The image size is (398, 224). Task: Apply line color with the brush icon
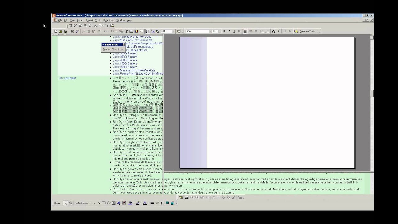pyautogui.click(x=137, y=203)
